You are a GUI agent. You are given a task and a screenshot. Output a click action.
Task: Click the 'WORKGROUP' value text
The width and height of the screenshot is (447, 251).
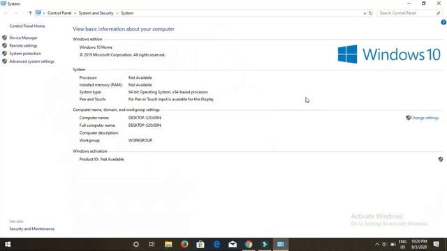point(140,140)
